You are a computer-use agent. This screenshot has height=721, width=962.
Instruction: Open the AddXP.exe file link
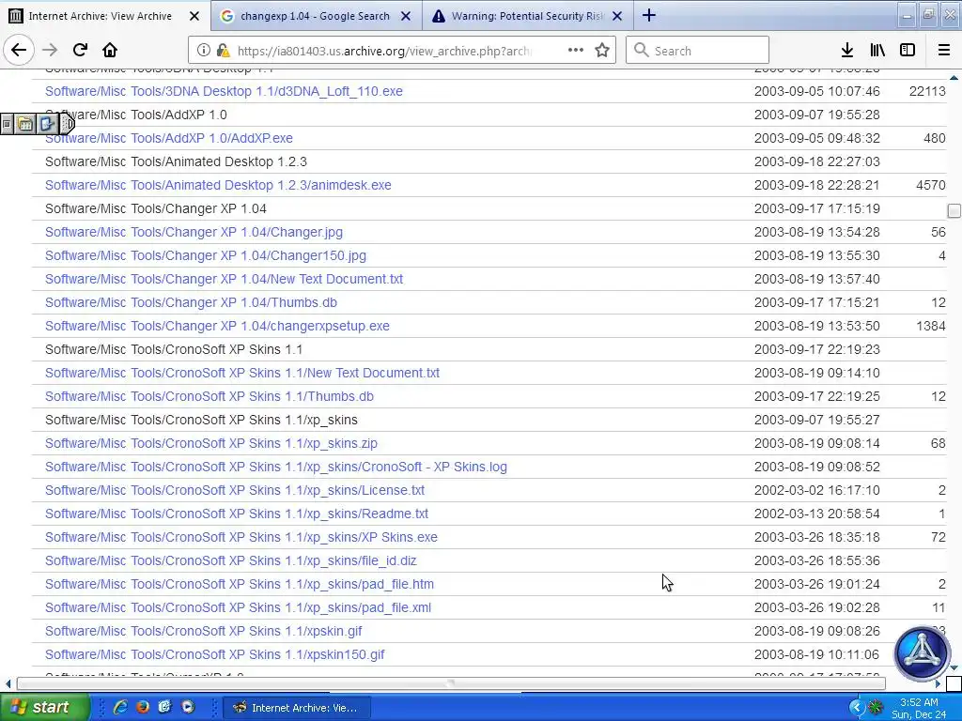pyautogui.click(x=169, y=138)
